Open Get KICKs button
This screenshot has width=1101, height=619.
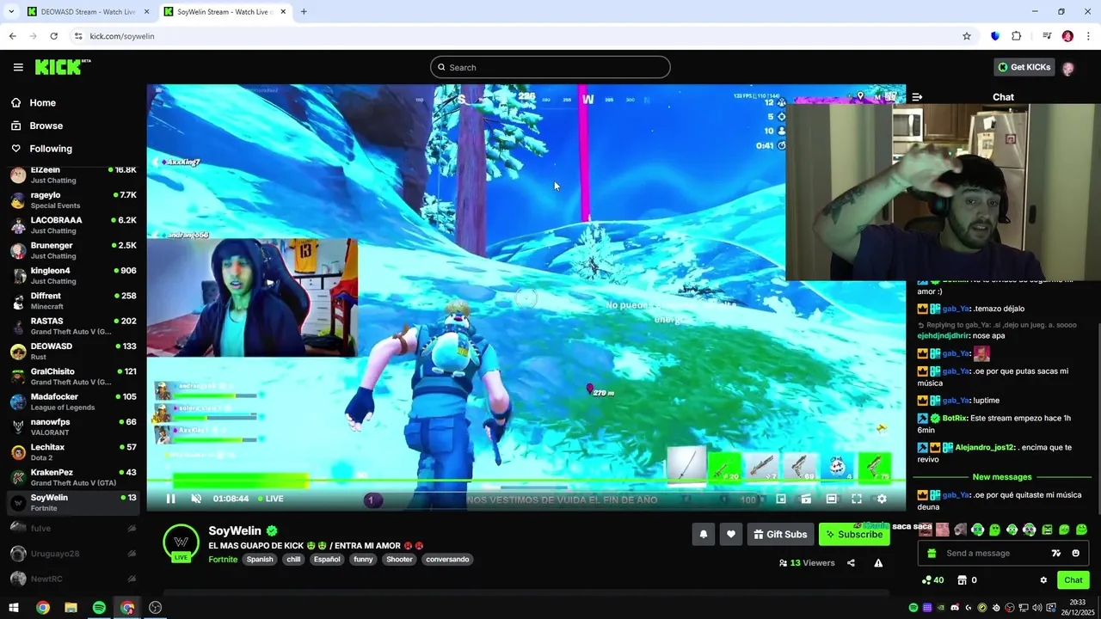tap(1024, 67)
